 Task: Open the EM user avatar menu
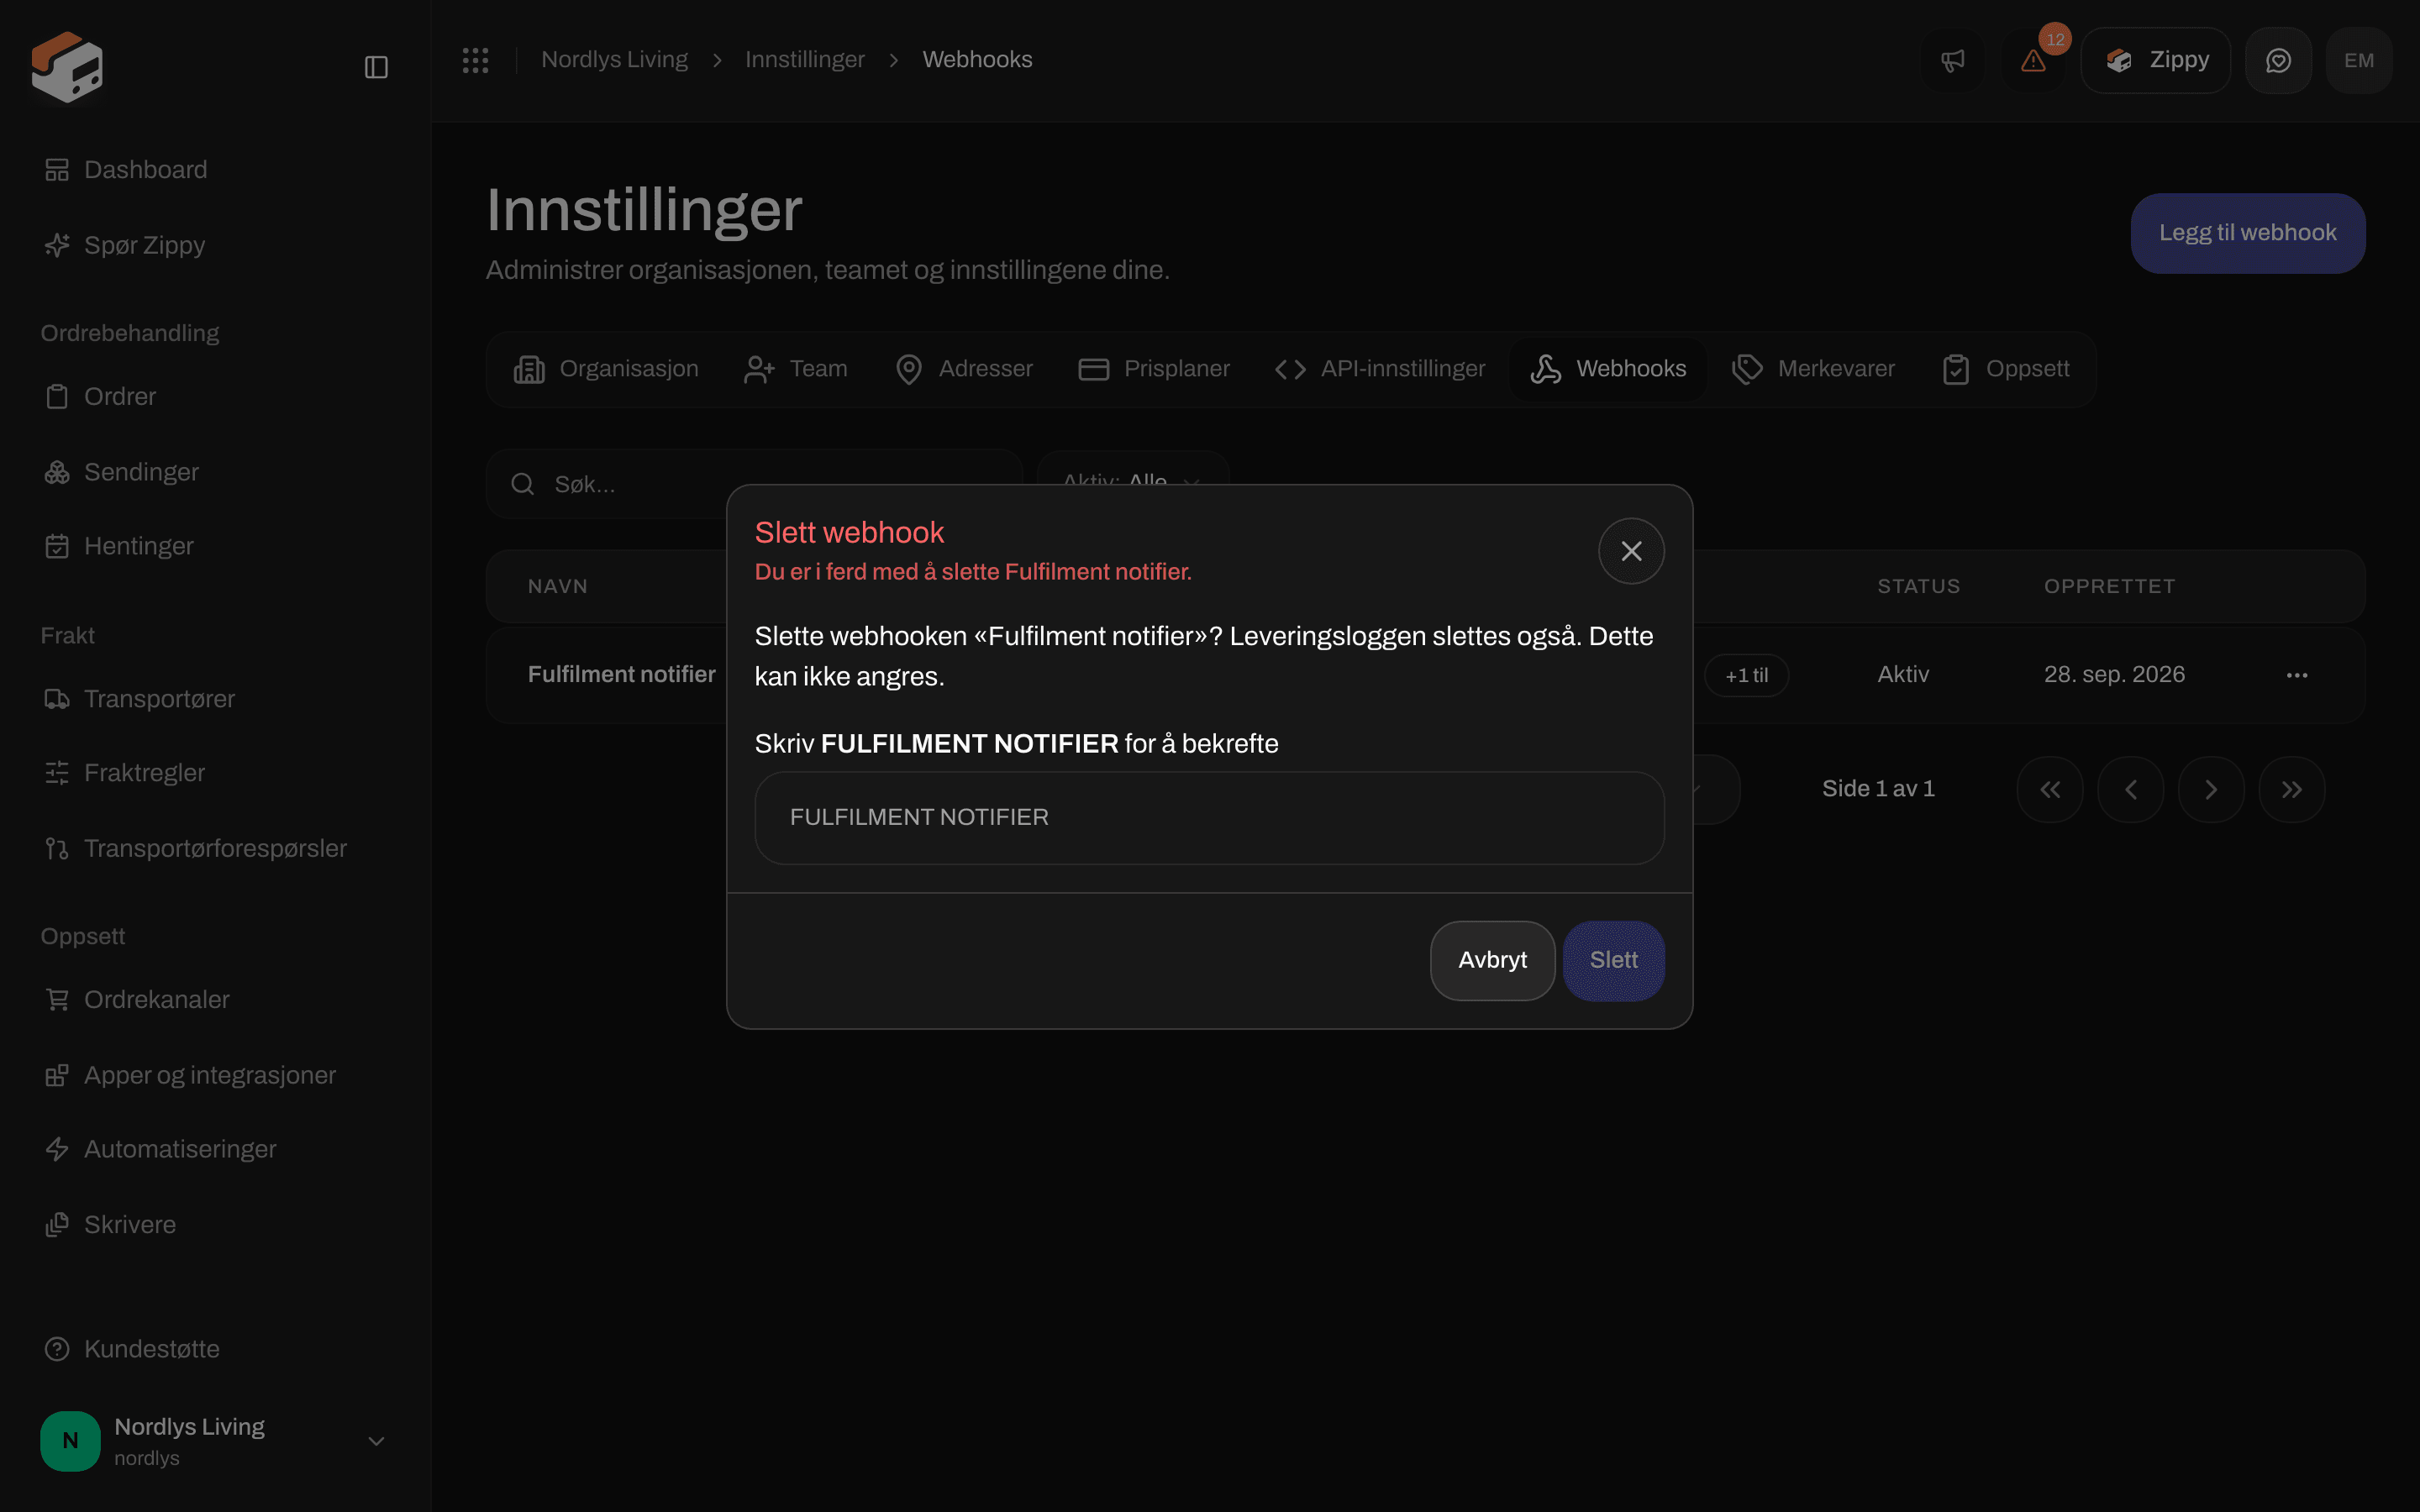[2359, 60]
